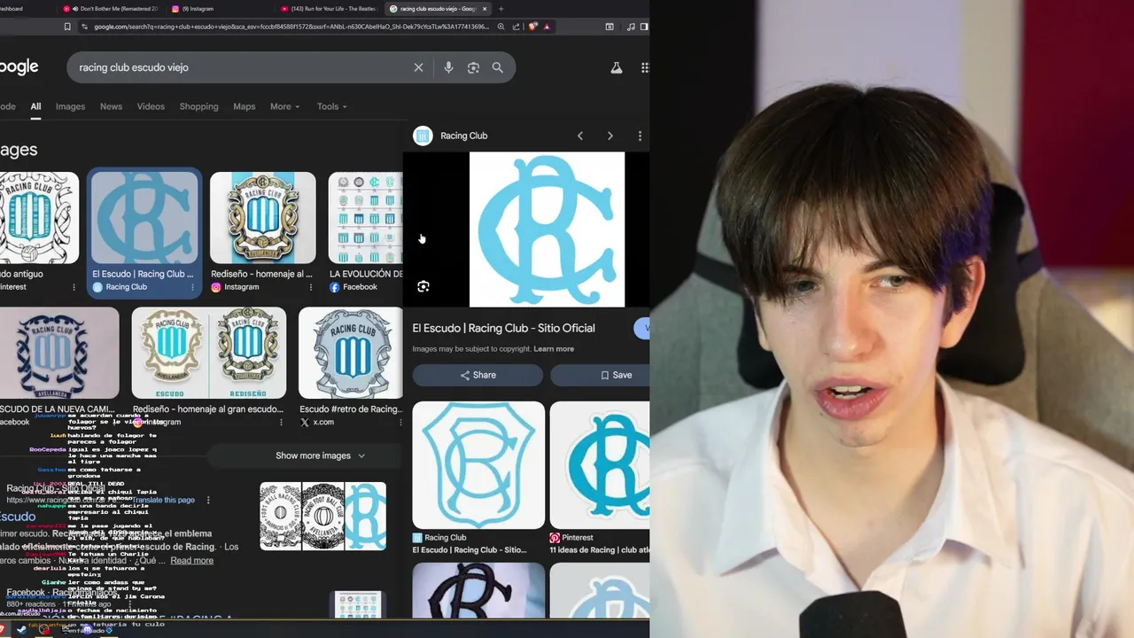Clear the Google search box text
This screenshot has height=638, width=1134.
(x=418, y=67)
